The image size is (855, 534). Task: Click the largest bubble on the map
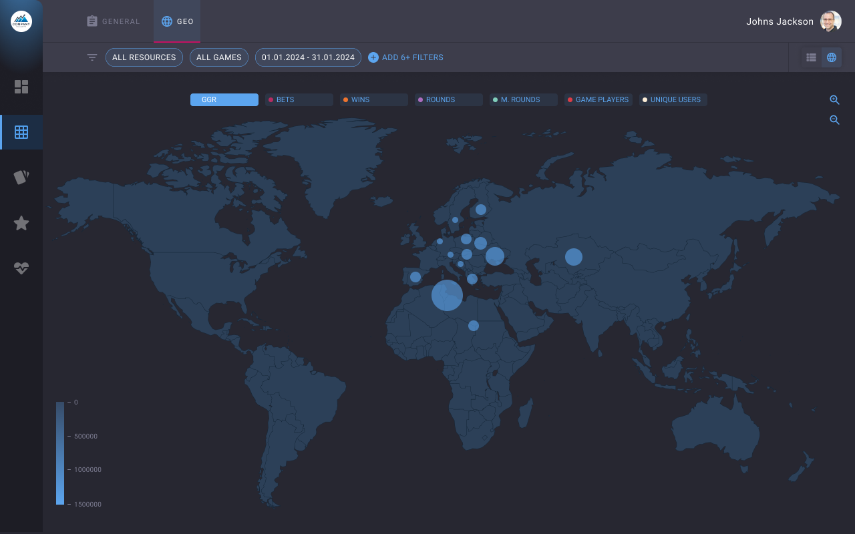(x=447, y=295)
